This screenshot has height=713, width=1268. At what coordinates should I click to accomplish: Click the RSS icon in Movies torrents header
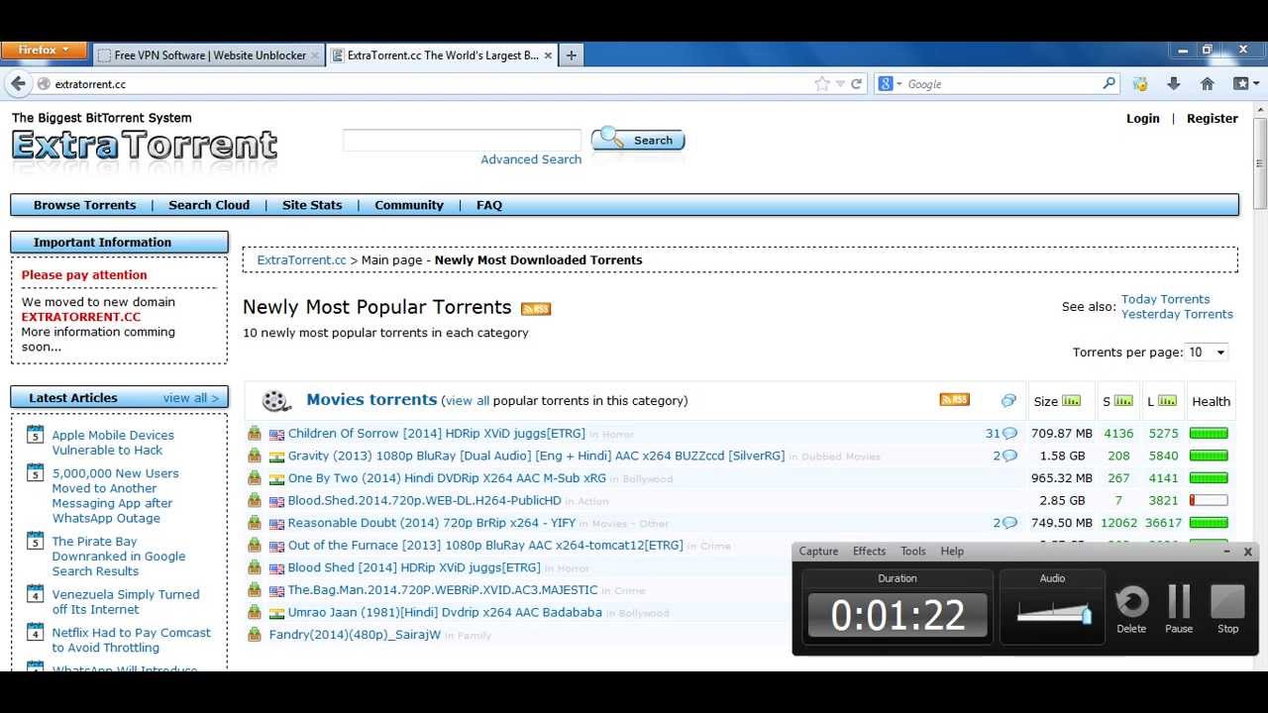(x=954, y=399)
